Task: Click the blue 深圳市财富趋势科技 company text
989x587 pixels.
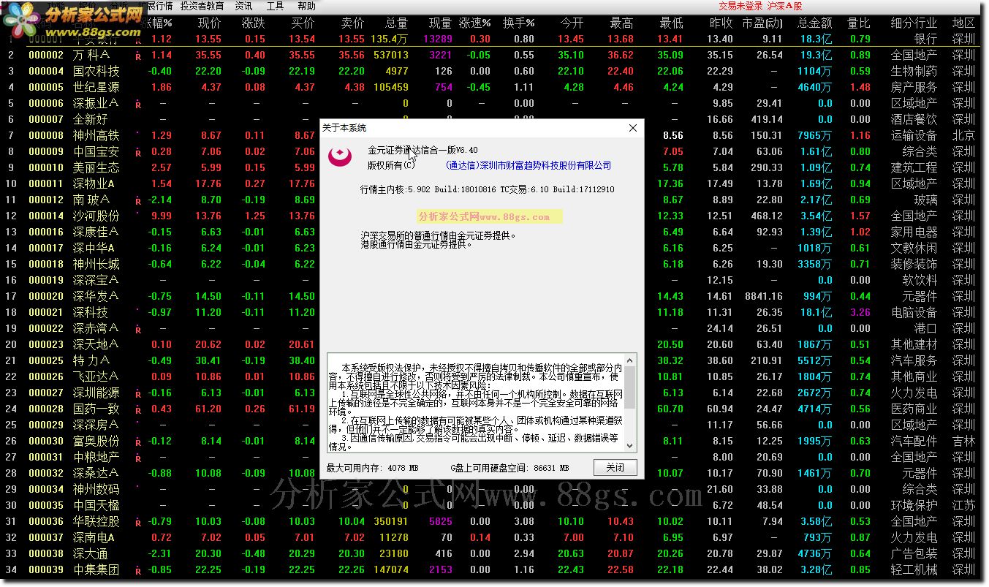Action: pos(528,166)
